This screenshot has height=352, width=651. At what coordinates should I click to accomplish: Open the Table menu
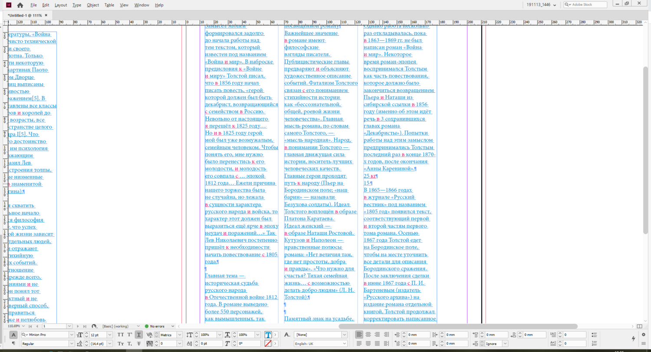[x=109, y=5]
